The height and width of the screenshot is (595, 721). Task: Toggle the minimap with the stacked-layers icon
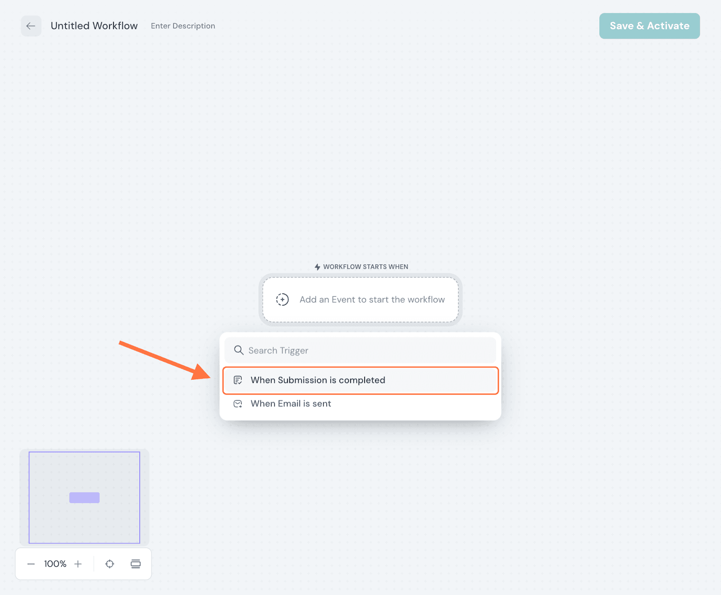click(136, 564)
